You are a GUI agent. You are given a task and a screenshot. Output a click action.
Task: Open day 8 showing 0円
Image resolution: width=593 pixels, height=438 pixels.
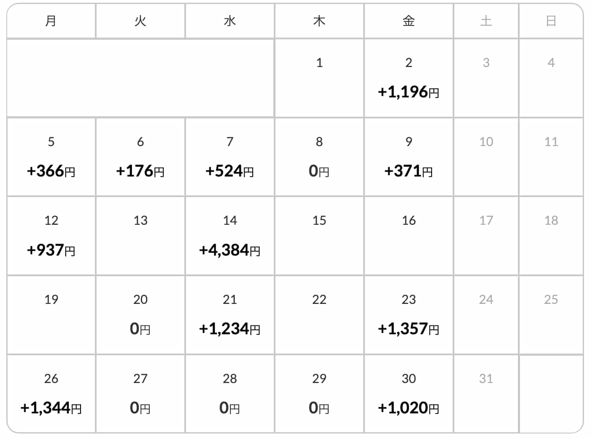tap(319, 157)
